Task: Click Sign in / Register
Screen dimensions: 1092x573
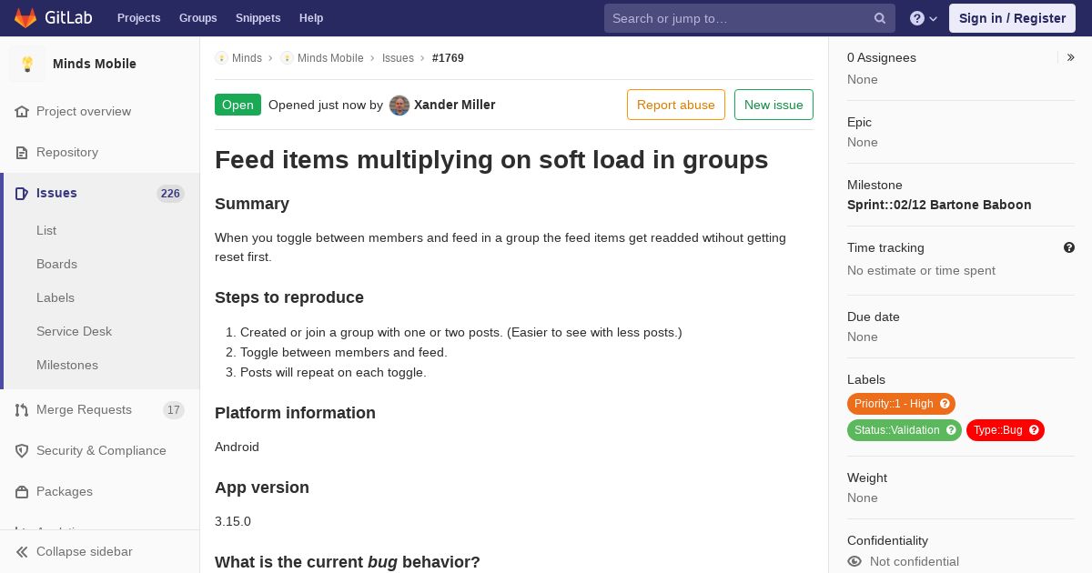Action: pyautogui.click(x=1012, y=18)
